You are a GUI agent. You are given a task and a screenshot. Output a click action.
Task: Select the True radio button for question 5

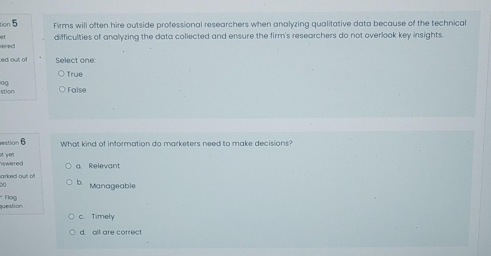pyautogui.click(x=62, y=74)
